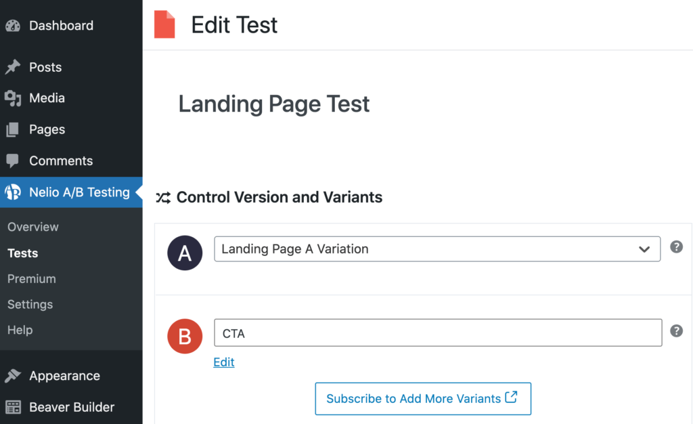The height and width of the screenshot is (424, 693).
Task: Open help for the variant A selector
Action: click(676, 247)
